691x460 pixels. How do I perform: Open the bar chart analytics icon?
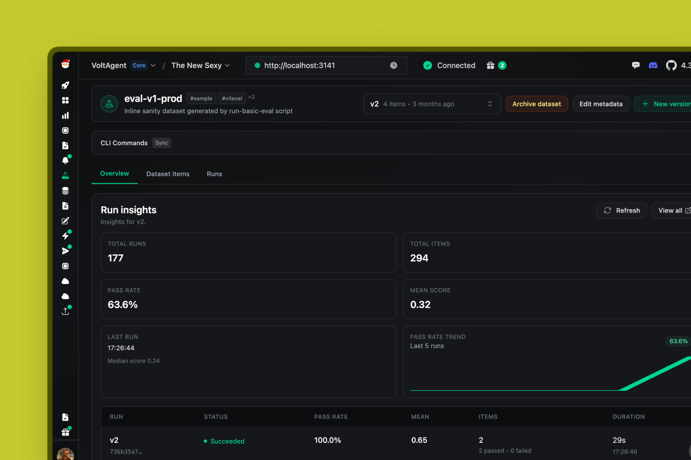coord(65,115)
